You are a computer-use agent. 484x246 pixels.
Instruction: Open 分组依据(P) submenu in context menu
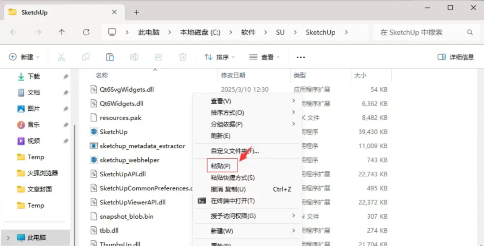tap(247, 125)
